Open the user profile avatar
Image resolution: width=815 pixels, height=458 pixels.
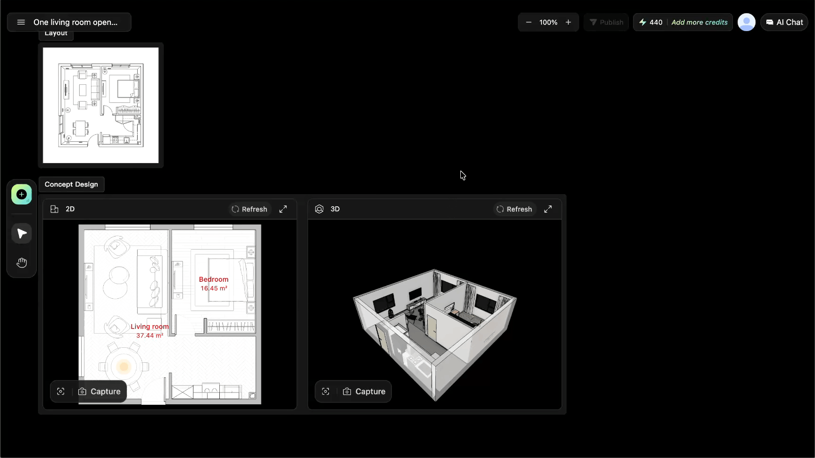coord(747,22)
